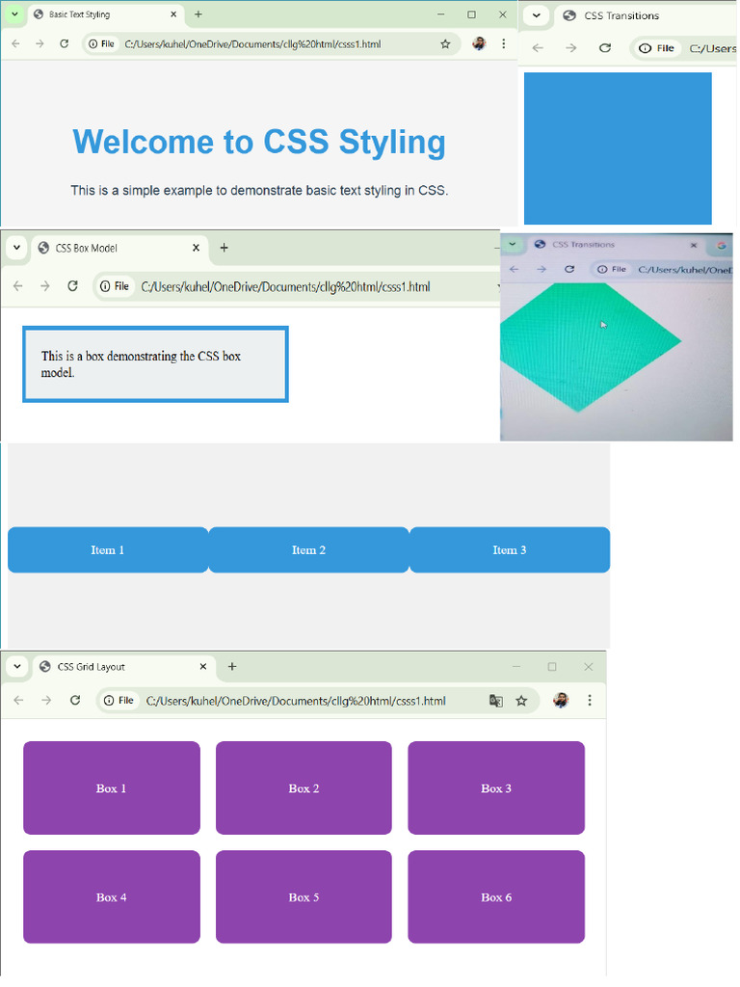
Task: Select the top-right CSS Transitions tab
Action: pos(645,15)
